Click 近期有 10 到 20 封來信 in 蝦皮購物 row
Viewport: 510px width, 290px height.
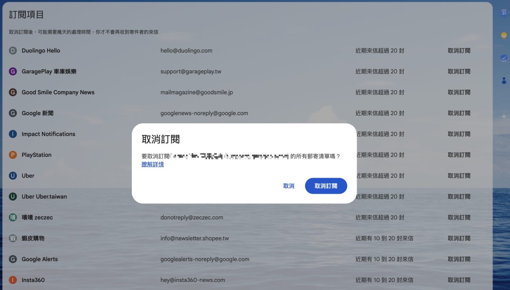[x=384, y=238]
